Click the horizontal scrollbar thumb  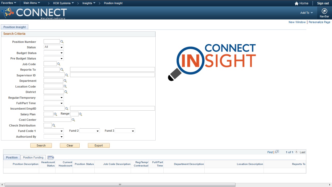(120, 185)
